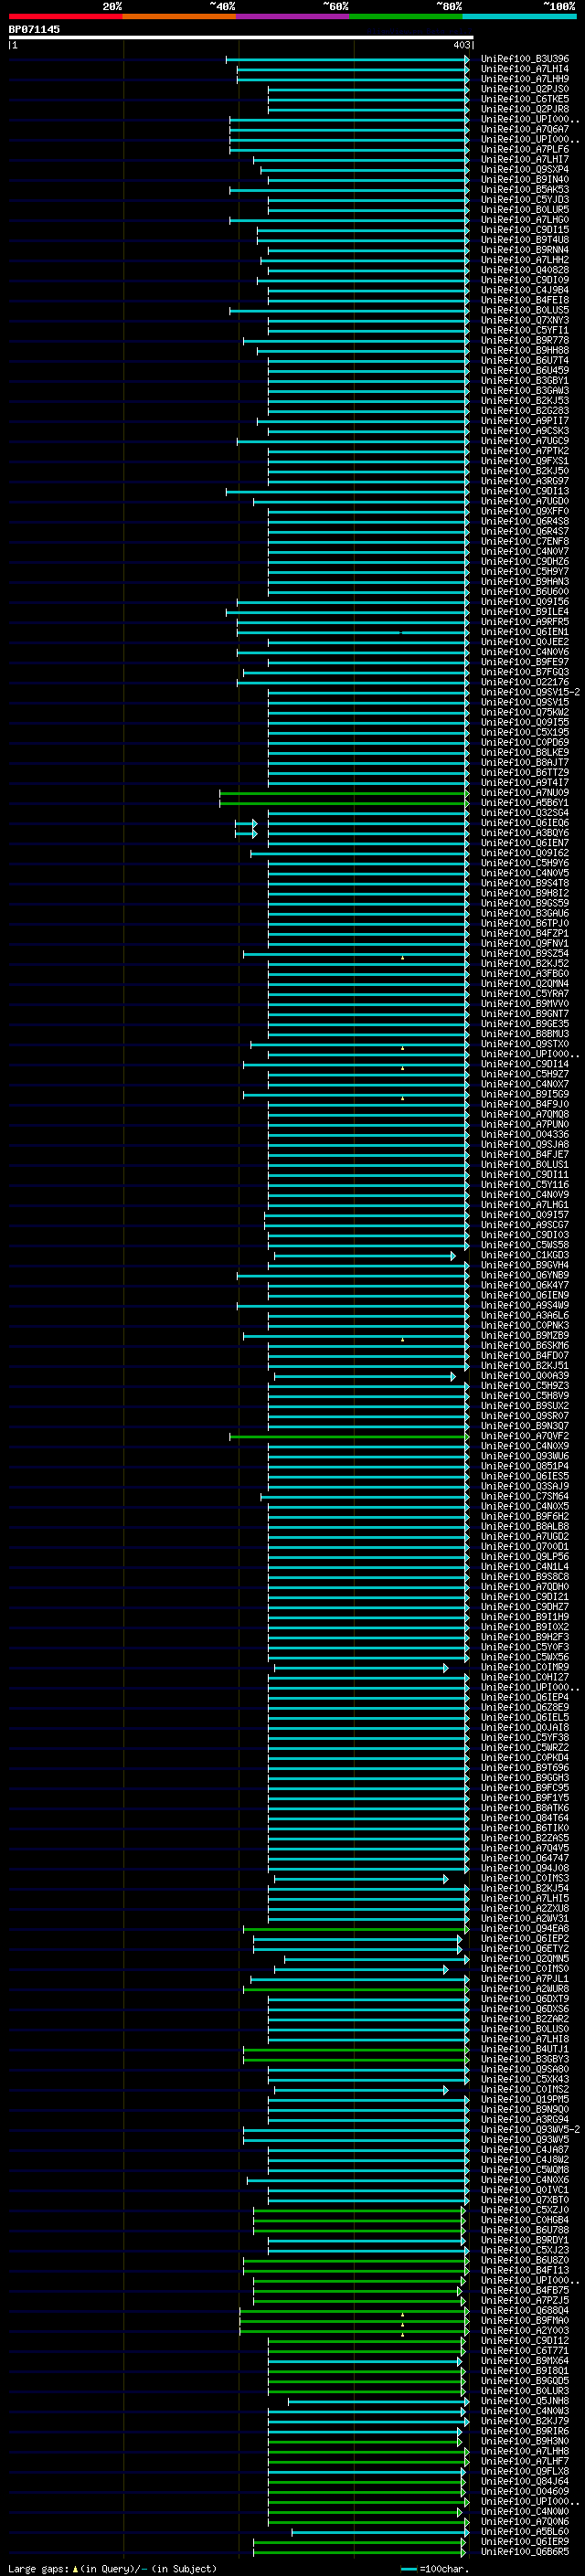
Task: Click the green bar for UniRef100_B4FI13
Action: point(356,2271)
